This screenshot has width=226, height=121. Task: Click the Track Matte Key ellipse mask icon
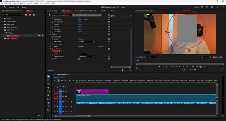click(x=53, y=51)
